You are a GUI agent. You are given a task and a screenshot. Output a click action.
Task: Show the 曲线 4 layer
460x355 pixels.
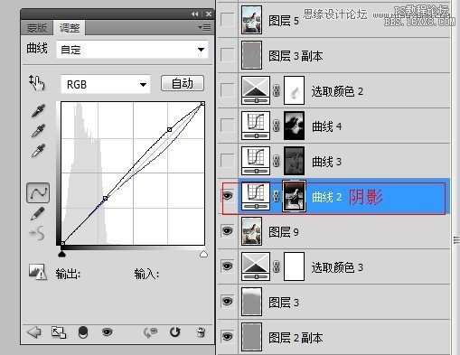(227, 126)
